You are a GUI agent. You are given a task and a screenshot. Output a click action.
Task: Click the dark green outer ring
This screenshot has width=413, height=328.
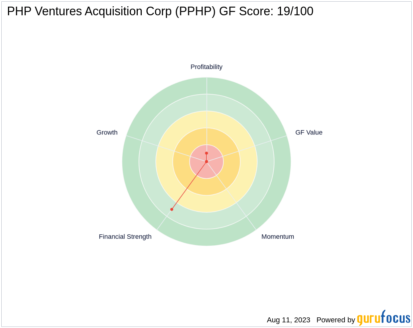pyautogui.click(x=206, y=238)
